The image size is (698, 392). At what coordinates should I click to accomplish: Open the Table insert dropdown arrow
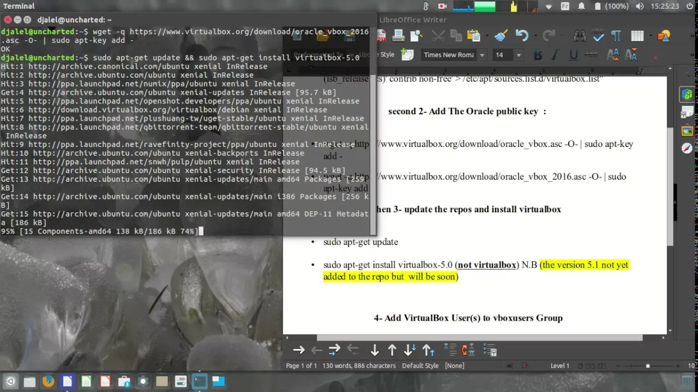(x=649, y=36)
